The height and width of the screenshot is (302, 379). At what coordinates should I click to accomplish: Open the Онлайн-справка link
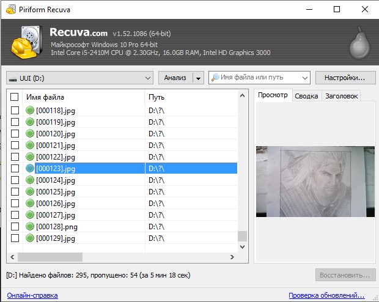[x=32, y=295]
